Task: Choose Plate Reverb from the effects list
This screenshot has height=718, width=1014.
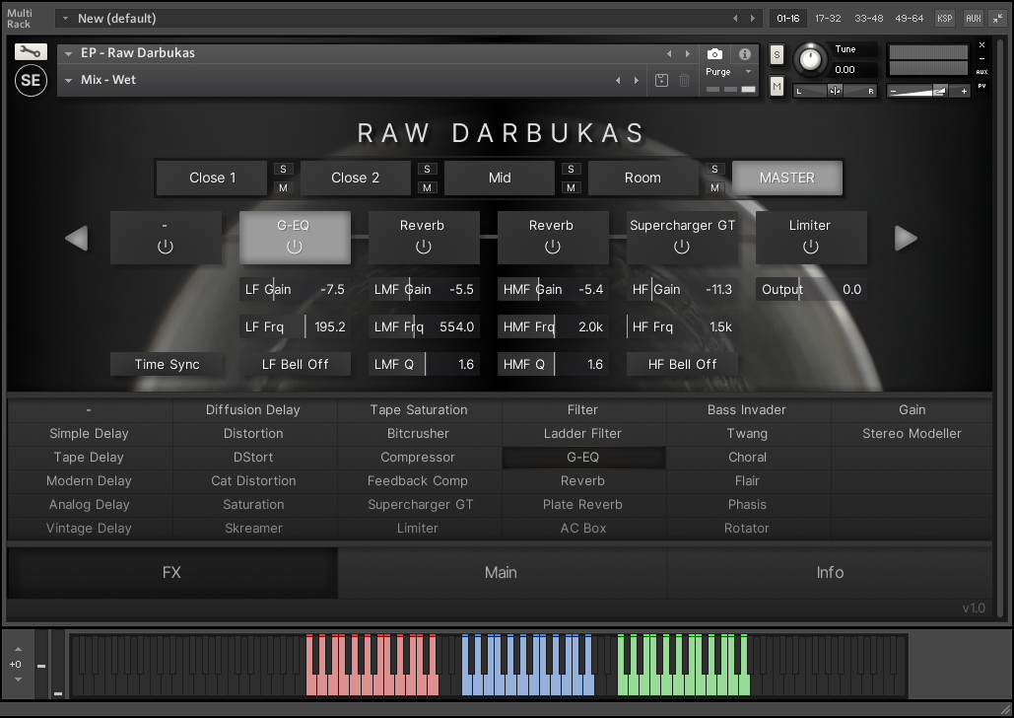Action: tap(582, 504)
